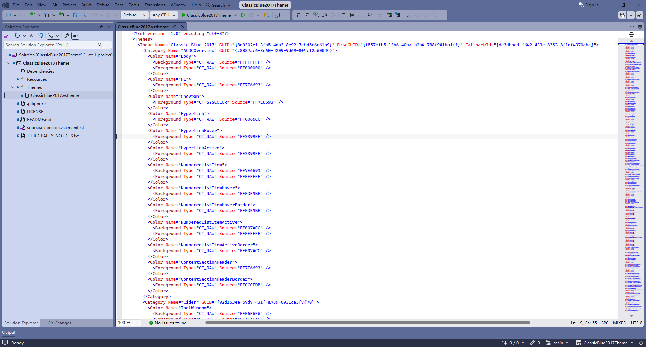This screenshot has width=646, height=347.
Task: Open the Git menu
Action: tap(55, 5)
